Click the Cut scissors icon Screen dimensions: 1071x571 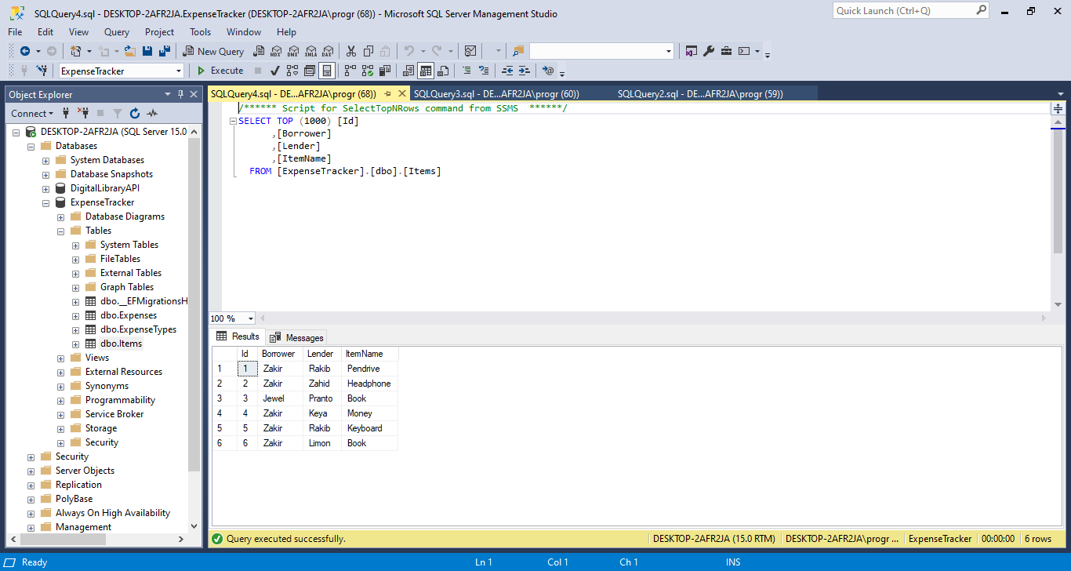click(x=350, y=51)
